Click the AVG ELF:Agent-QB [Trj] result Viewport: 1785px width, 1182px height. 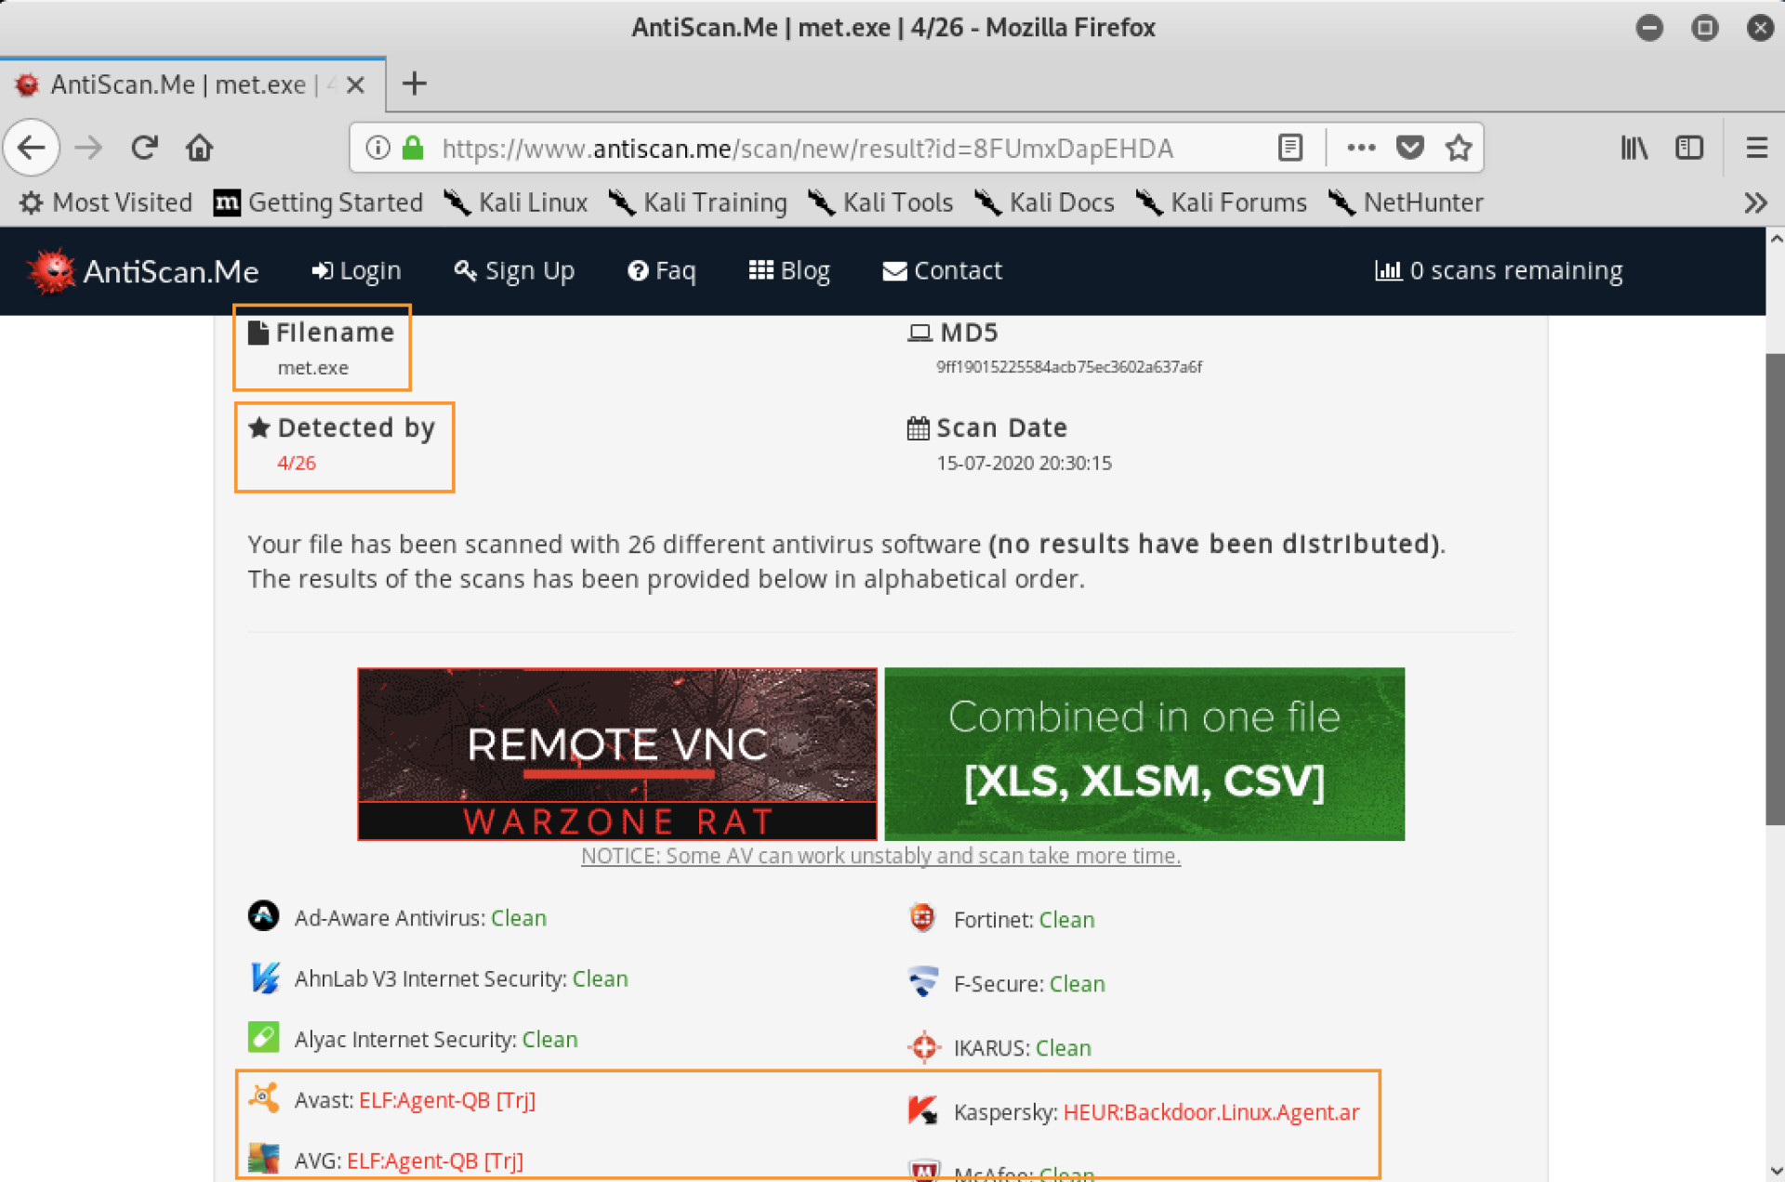coord(435,1161)
